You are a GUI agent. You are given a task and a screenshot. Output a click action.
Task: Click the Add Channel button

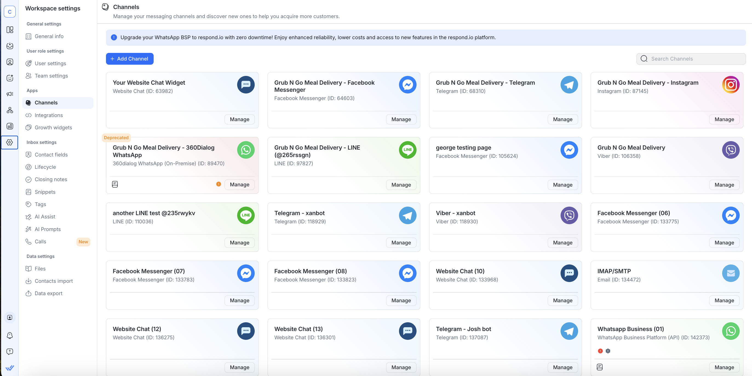click(x=130, y=59)
